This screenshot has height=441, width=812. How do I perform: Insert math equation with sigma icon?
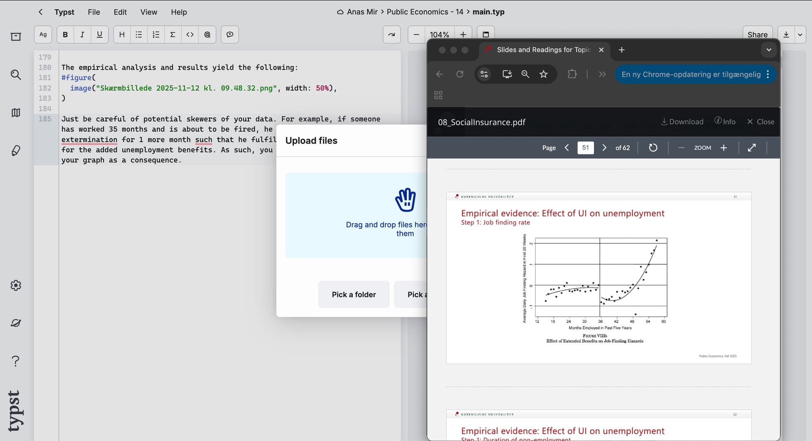click(173, 35)
